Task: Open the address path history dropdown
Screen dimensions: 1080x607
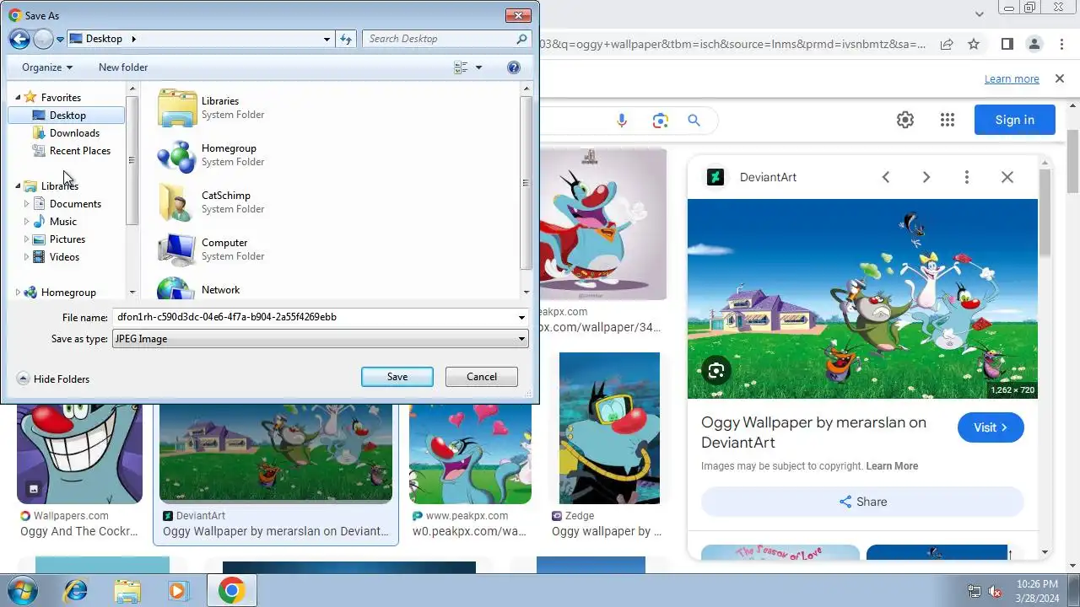Action: point(327,39)
